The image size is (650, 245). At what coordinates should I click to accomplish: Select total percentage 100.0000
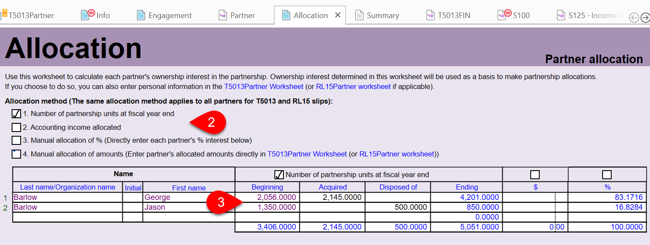[x=607, y=227]
